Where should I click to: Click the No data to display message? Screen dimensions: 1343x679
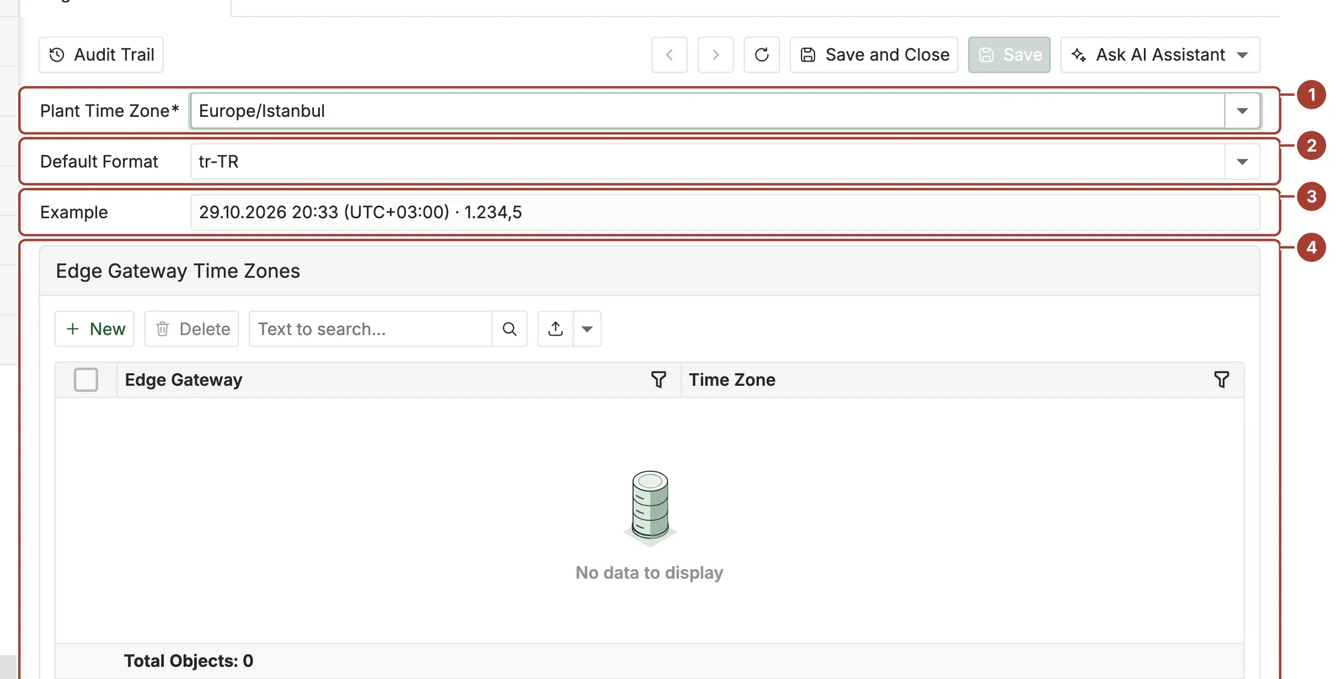(649, 573)
